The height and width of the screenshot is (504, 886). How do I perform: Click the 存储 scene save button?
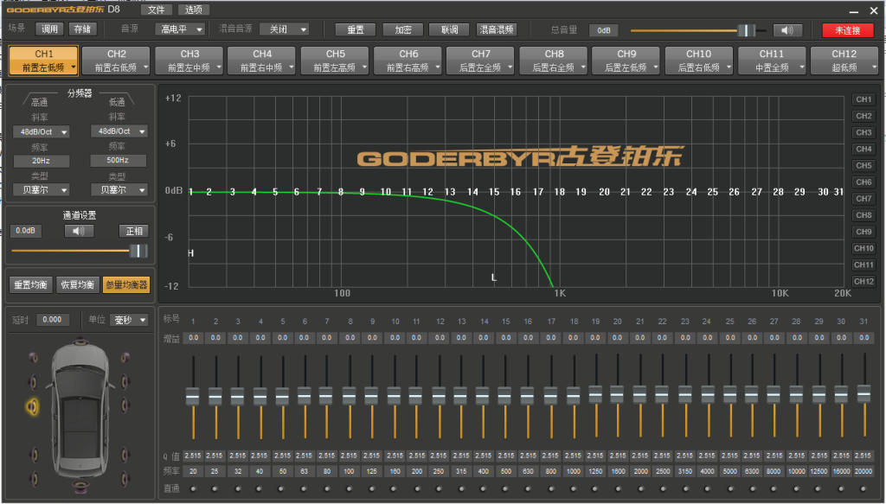82,29
